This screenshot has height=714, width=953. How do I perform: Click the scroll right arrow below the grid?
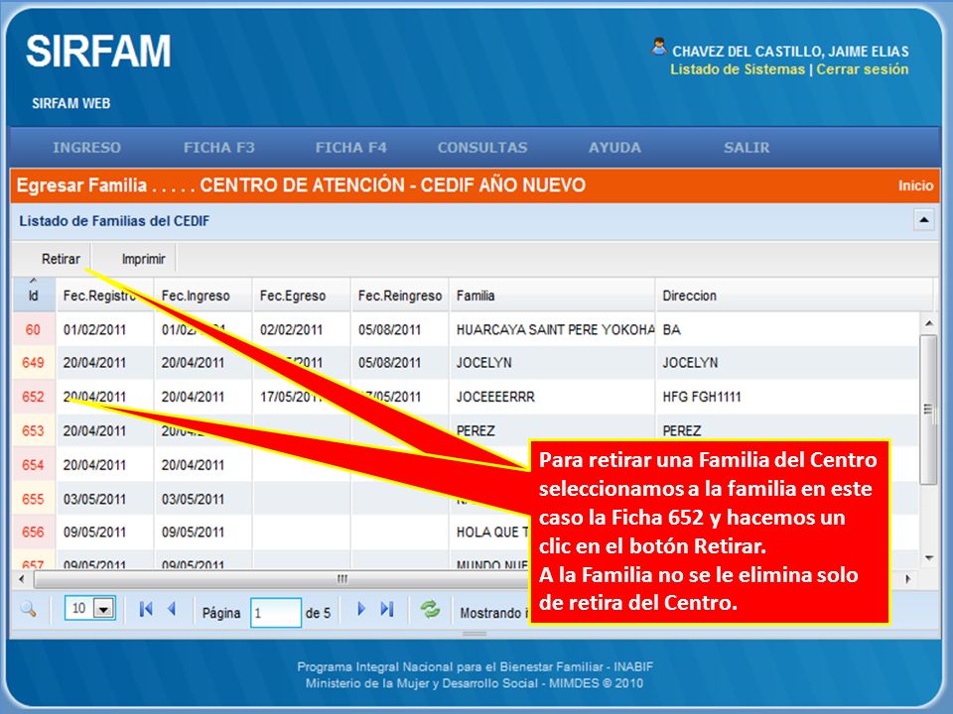(x=908, y=579)
